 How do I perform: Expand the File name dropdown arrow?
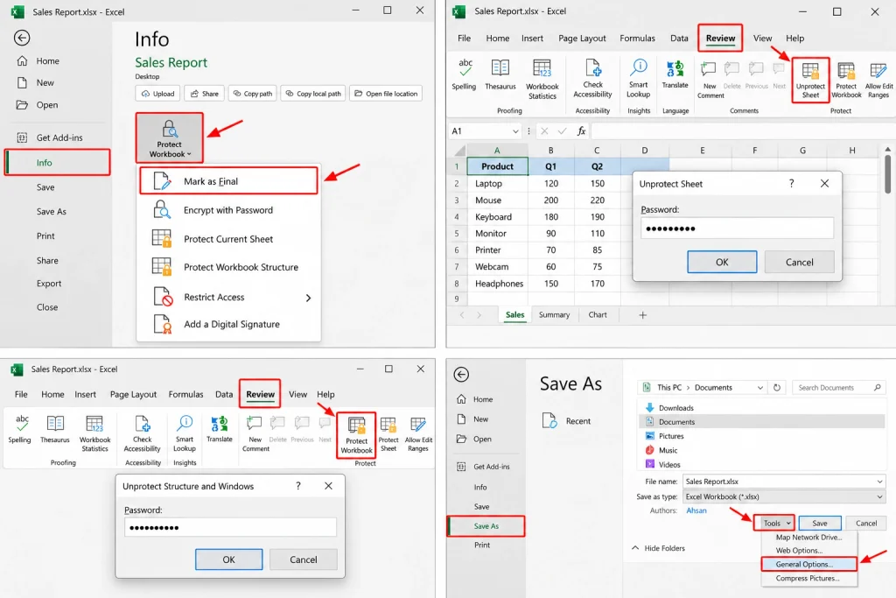coord(879,482)
